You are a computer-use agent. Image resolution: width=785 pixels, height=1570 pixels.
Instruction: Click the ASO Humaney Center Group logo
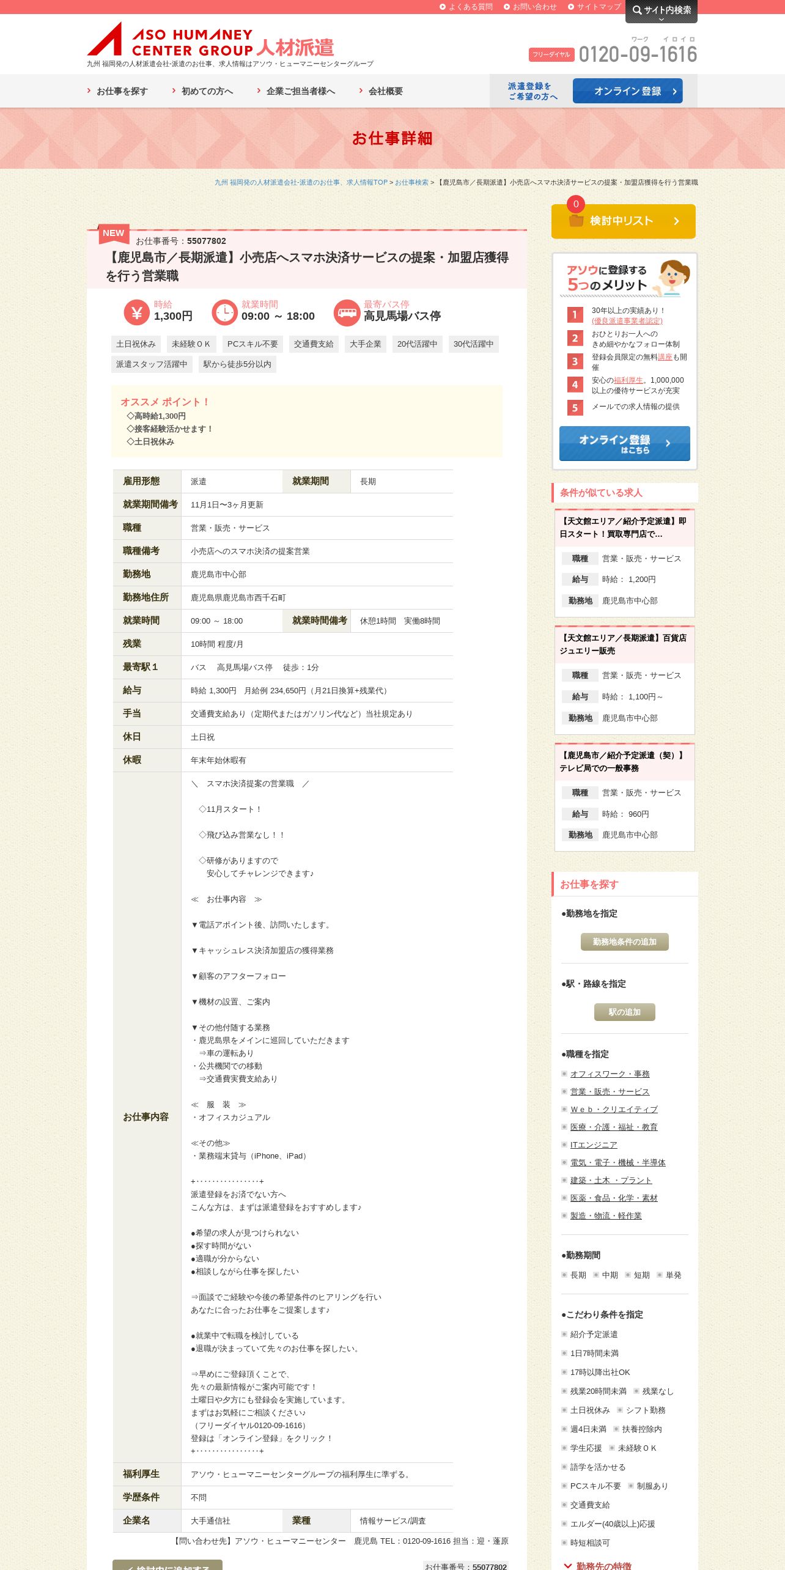210,40
